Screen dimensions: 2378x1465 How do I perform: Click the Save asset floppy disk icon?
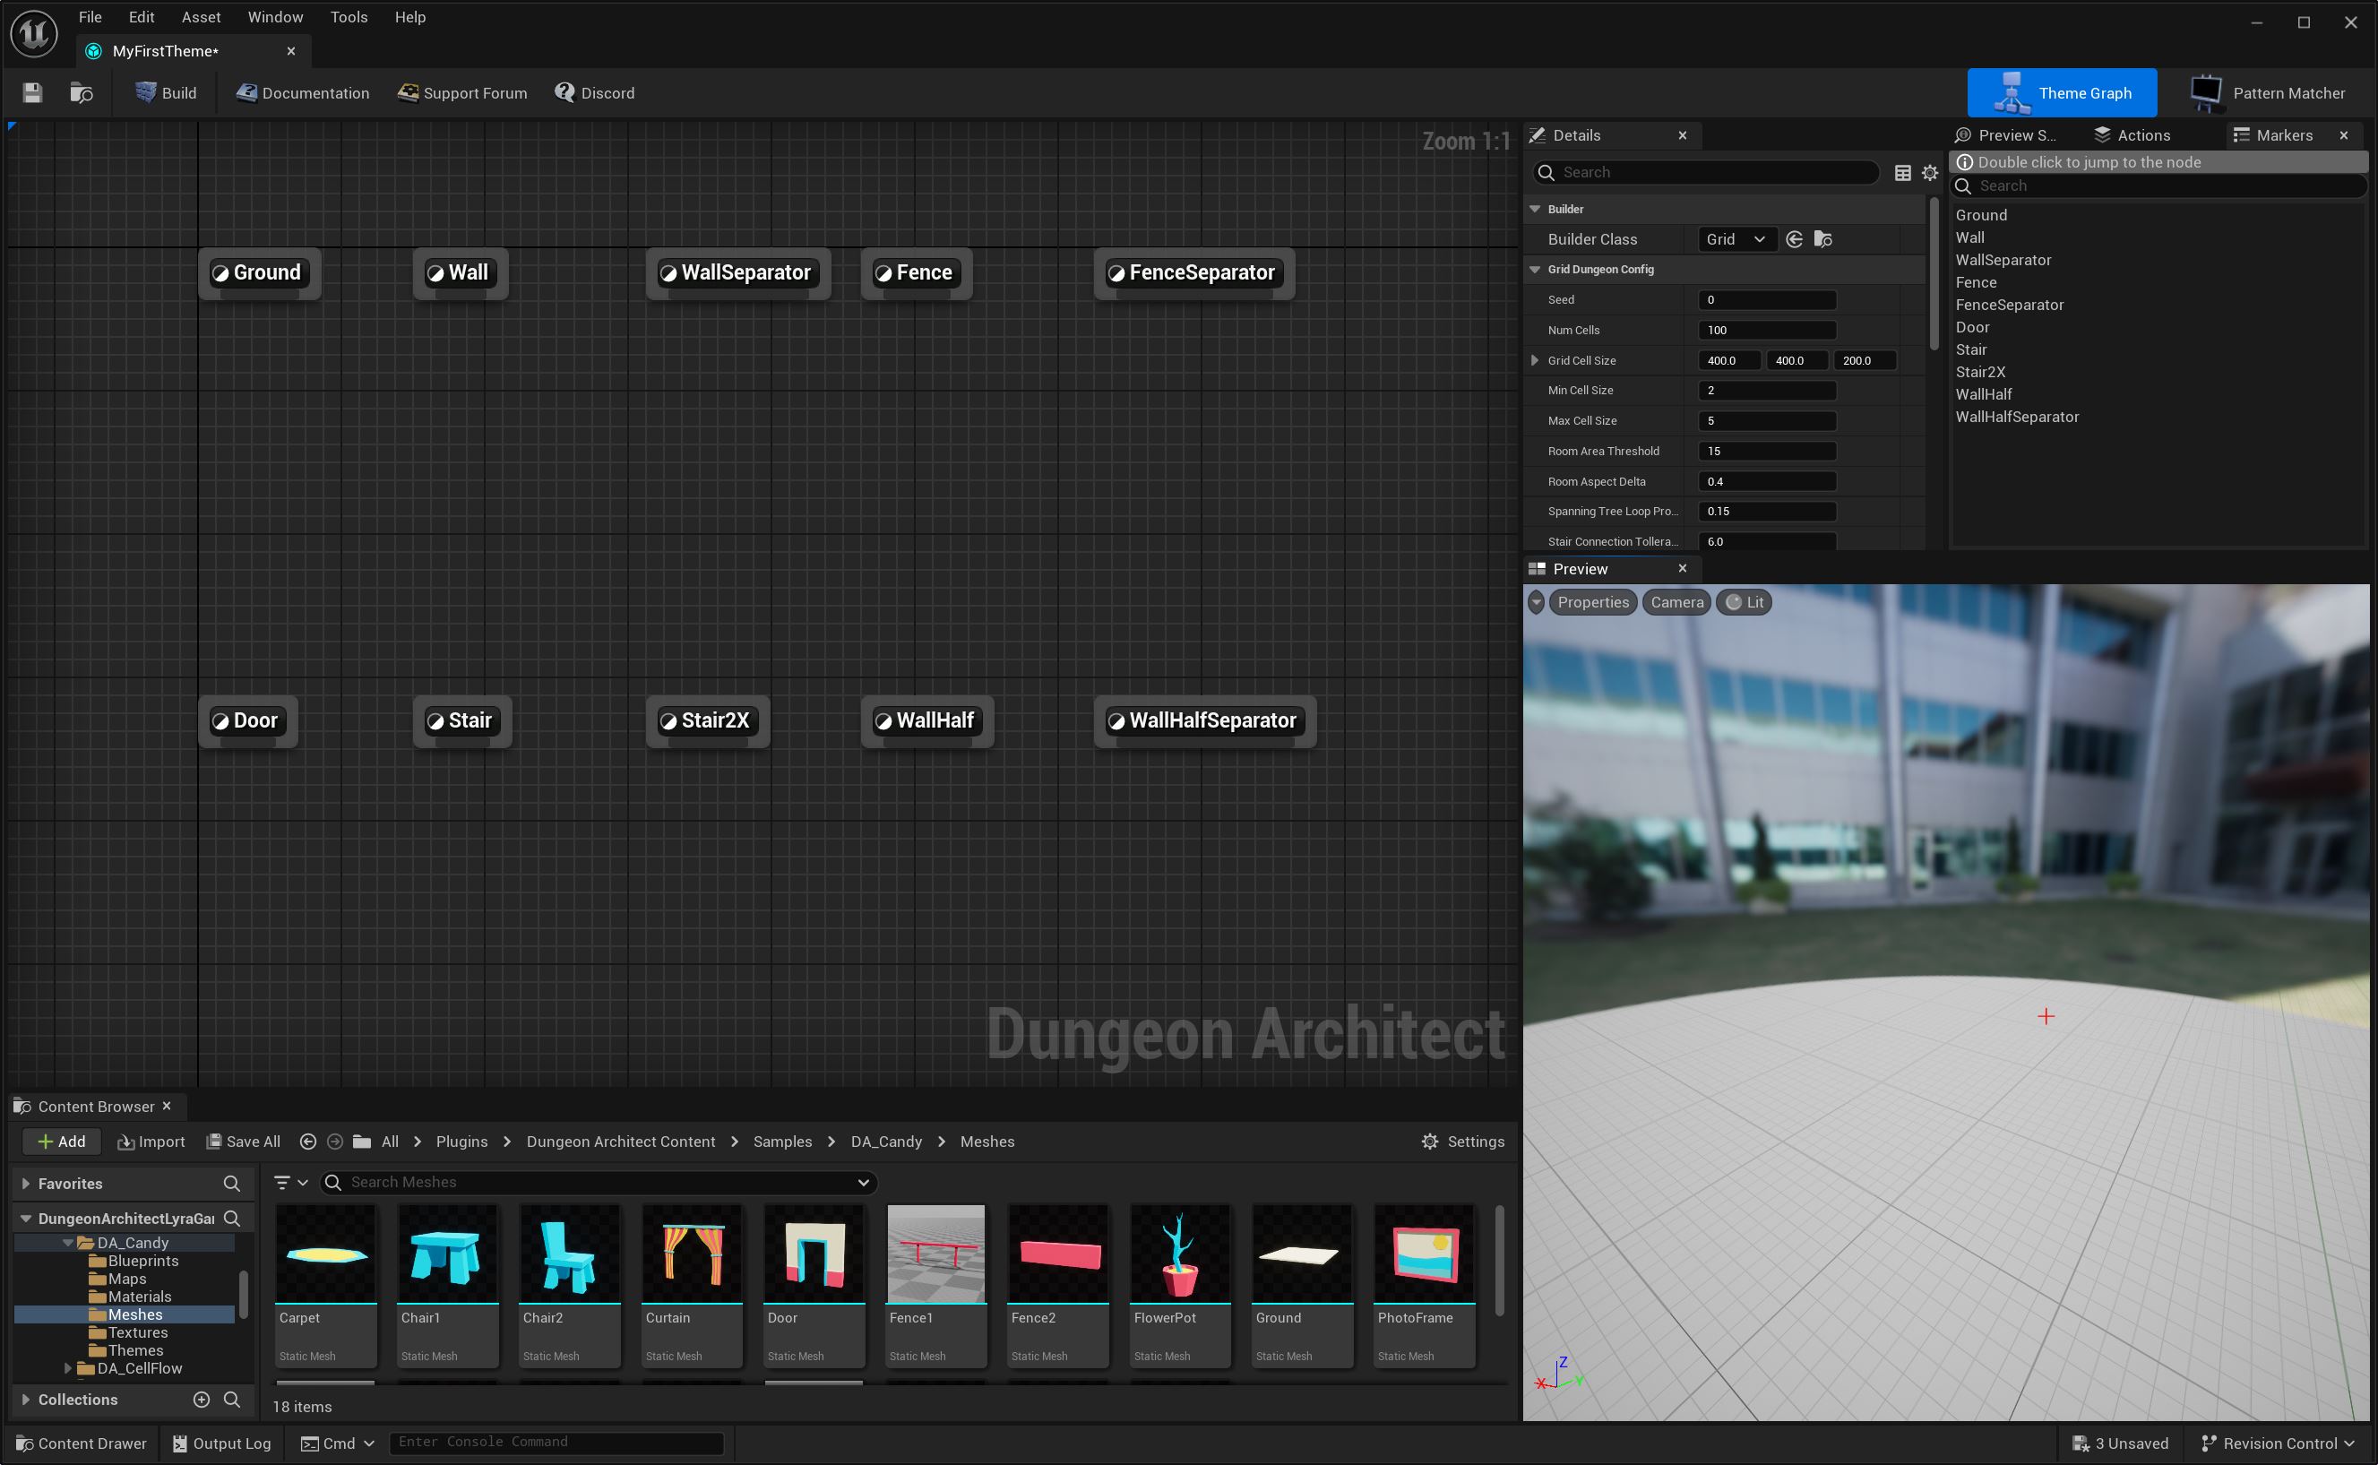pyautogui.click(x=33, y=93)
